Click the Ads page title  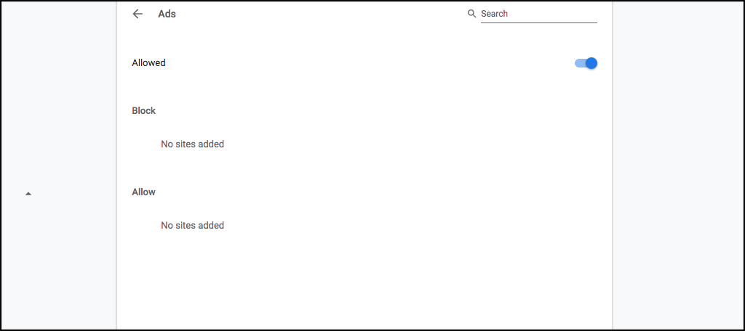click(x=167, y=14)
